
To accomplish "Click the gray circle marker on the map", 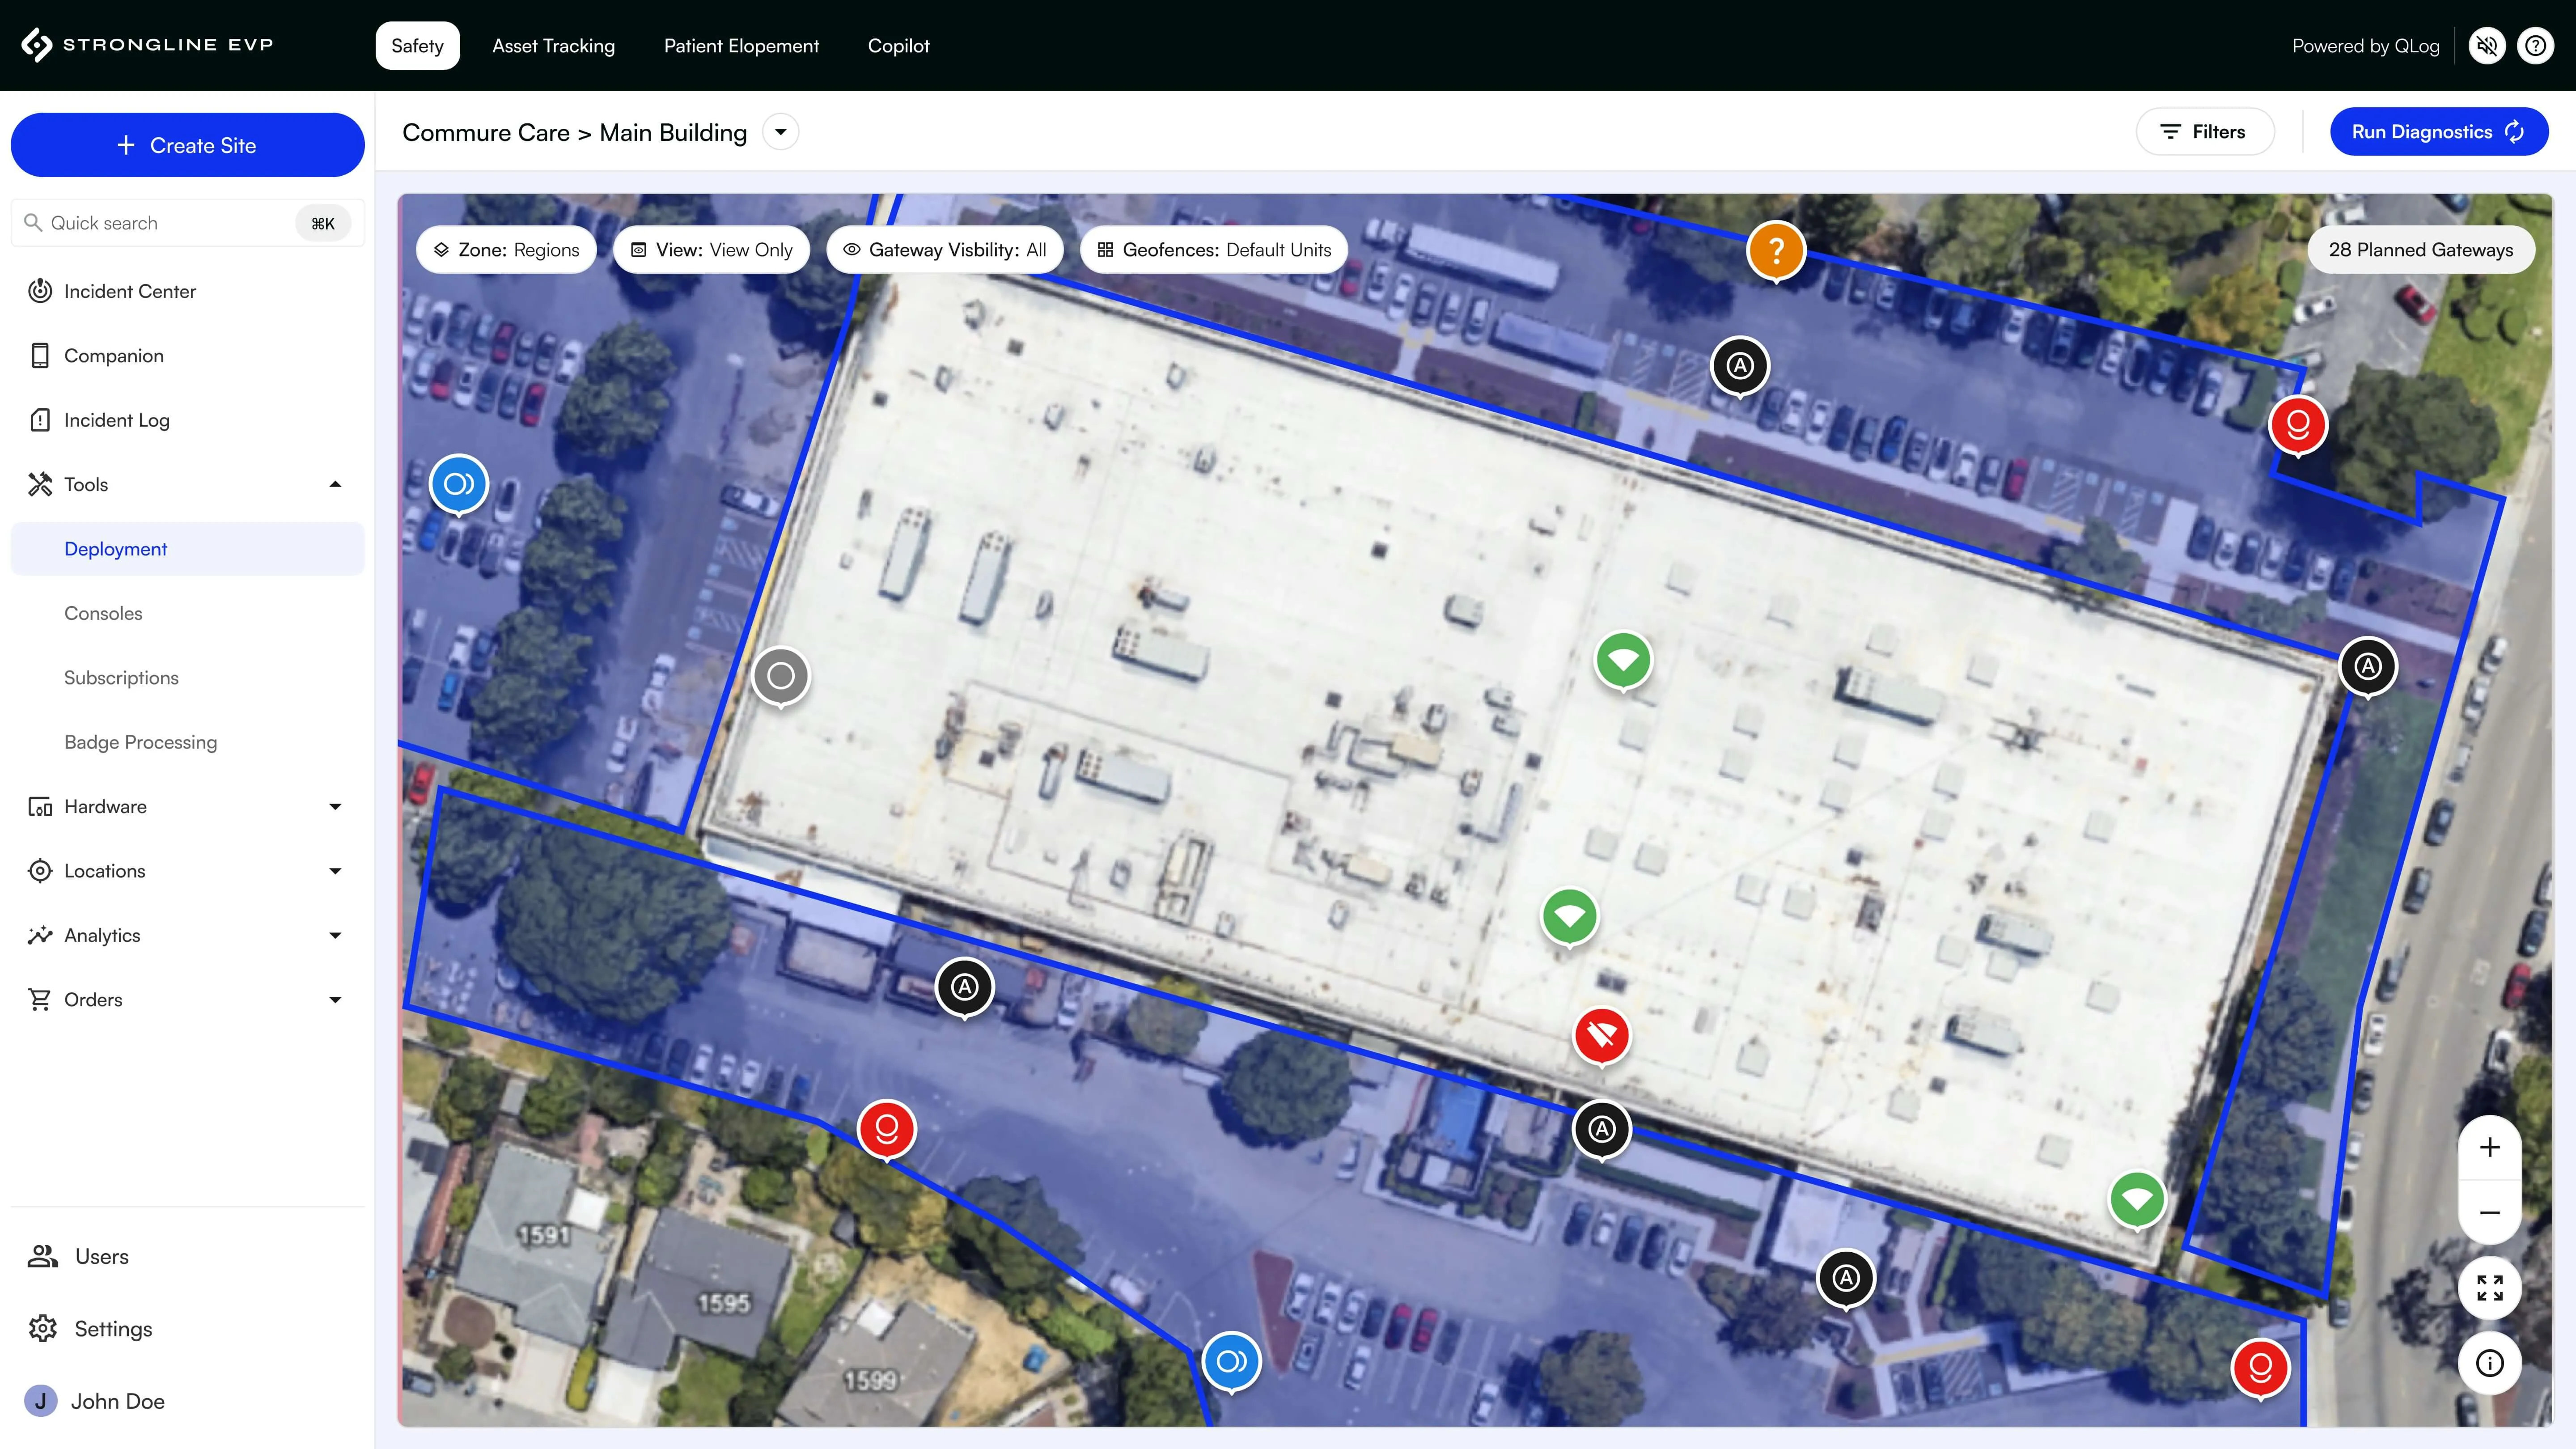I will pos(780,676).
